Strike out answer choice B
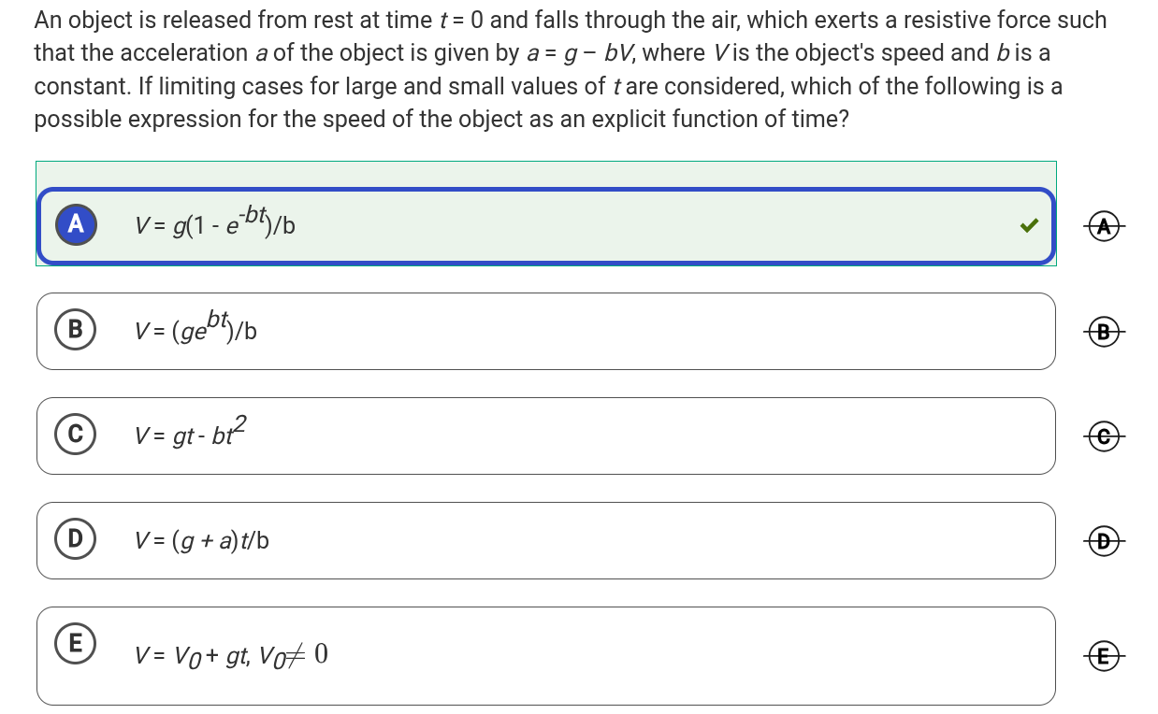The height and width of the screenshot is (714, 1158). click(1105, 330)
